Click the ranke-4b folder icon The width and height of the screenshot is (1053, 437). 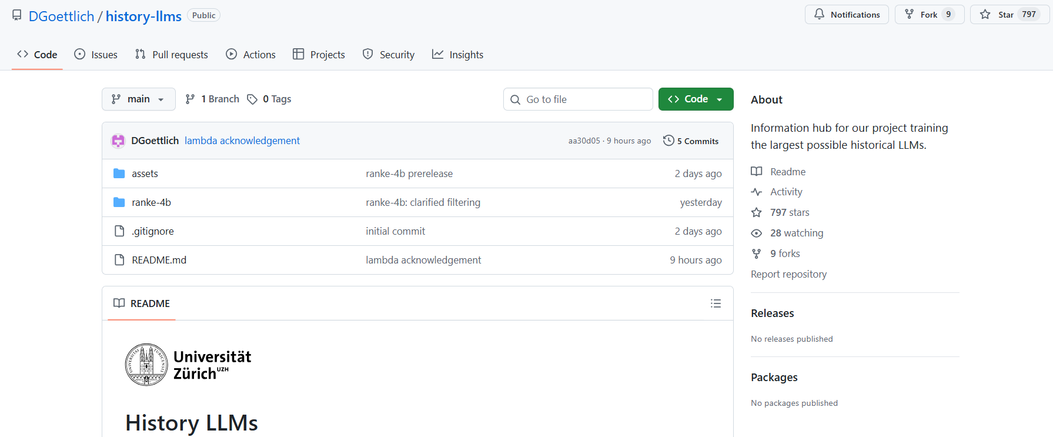(119, 202)
